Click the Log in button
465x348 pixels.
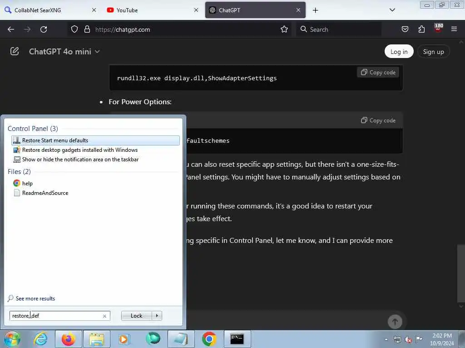click(x=399, y=52)
